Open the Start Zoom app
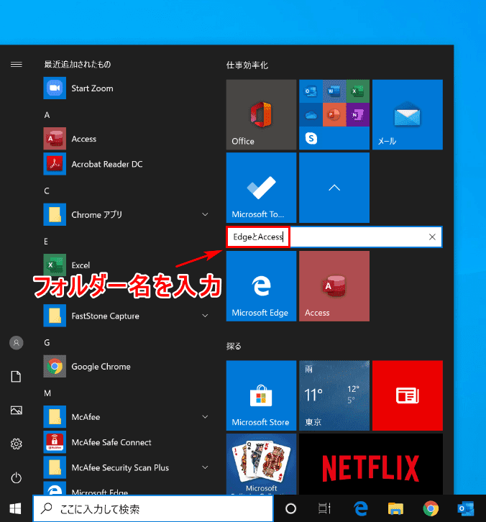This screenshot has height=522, width=486. tap(127, 88)
